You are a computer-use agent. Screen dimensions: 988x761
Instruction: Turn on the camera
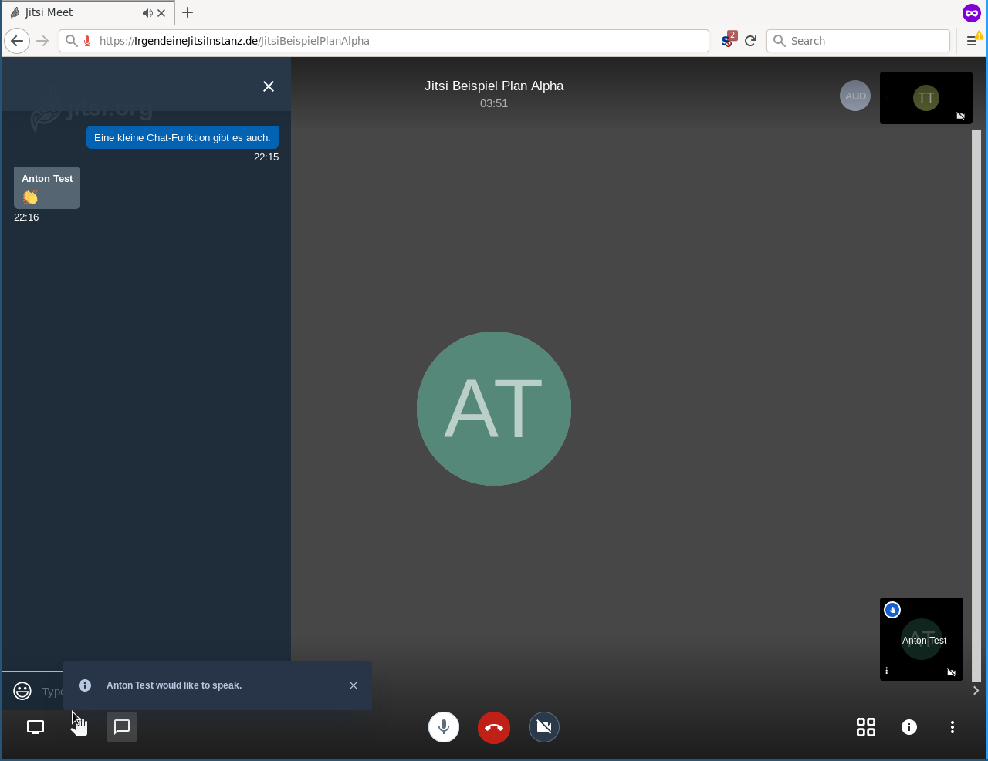coord(544,727)
